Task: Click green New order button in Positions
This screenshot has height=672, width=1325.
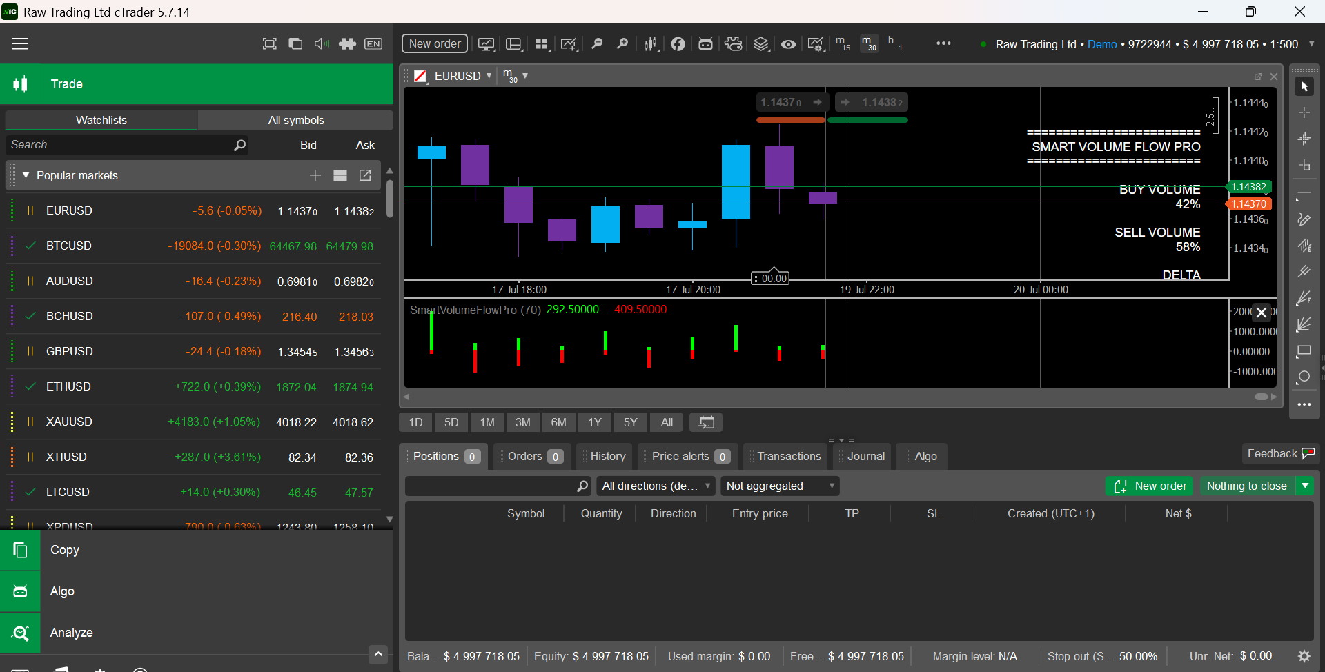Action: coord(1150,486)
